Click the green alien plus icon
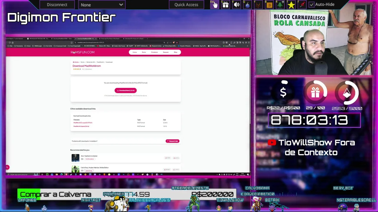The width and height of the screenshot is (378, 212). click(280, 4)
